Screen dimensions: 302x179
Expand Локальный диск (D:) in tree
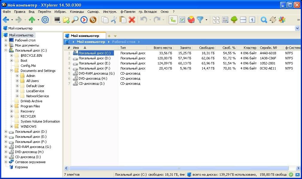click(6, 132)
